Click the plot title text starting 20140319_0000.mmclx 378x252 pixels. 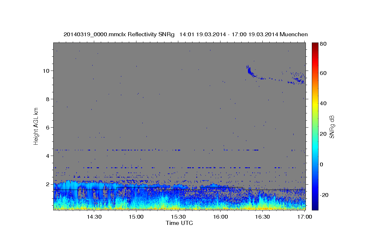186,34
